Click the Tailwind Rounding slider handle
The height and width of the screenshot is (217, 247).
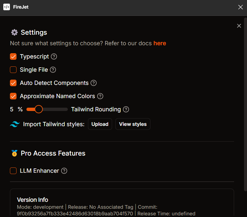click(x=39, y=109)
